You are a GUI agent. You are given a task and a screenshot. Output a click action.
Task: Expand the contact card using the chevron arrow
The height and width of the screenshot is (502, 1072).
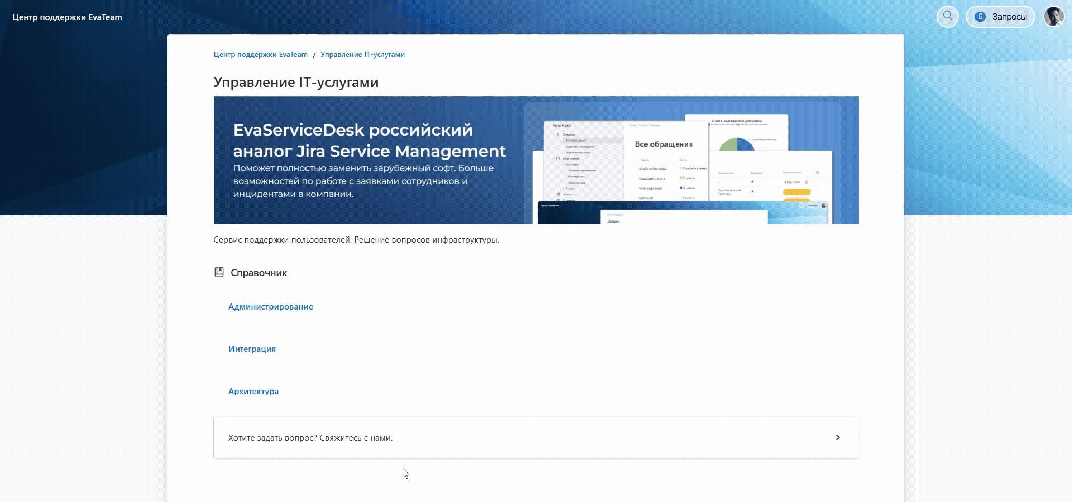coord(837,437)
